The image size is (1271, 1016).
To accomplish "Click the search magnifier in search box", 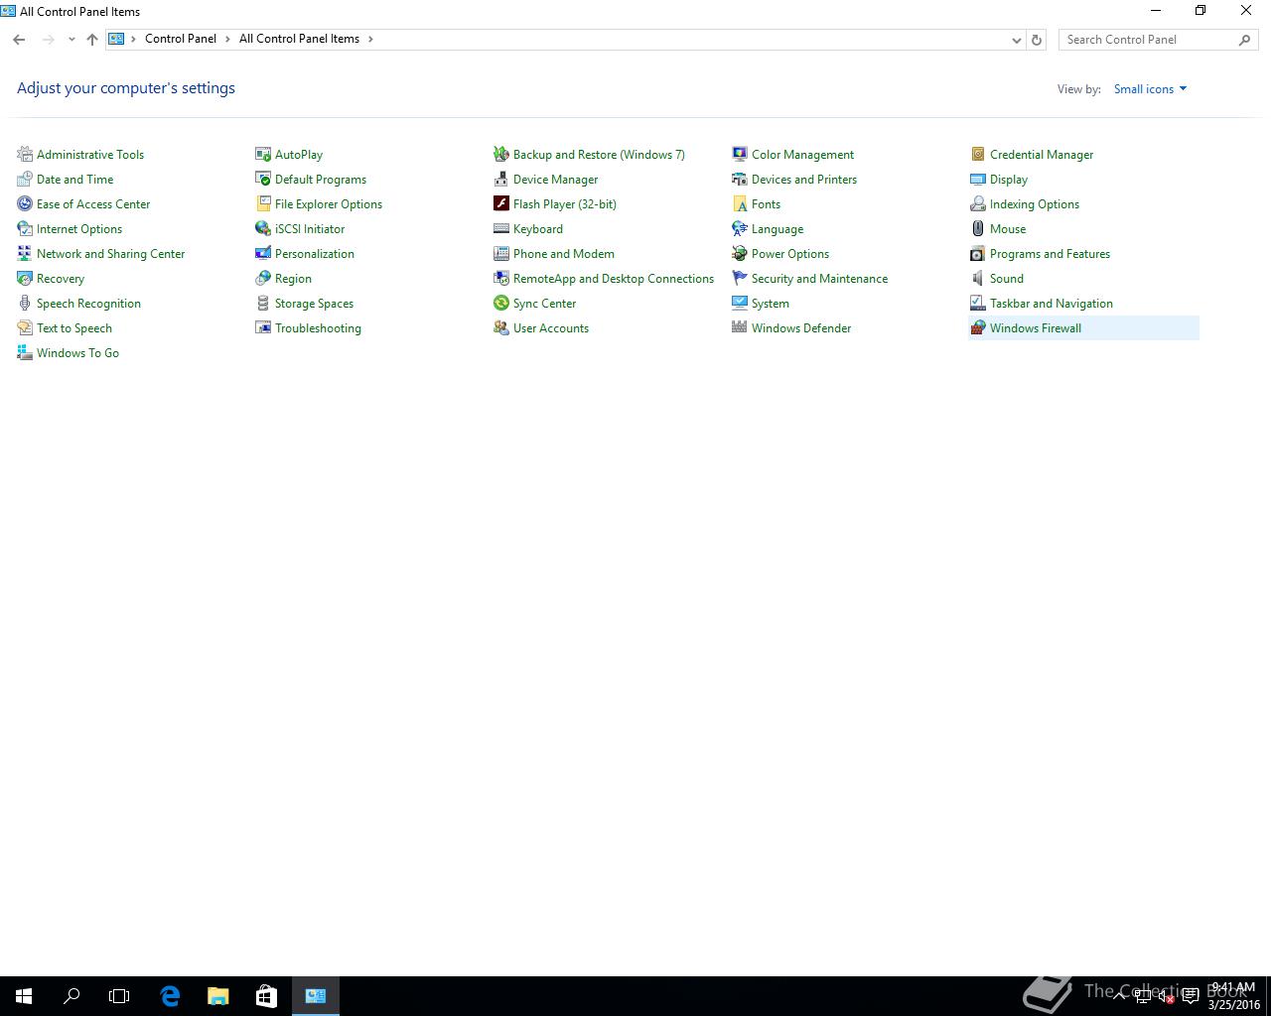I will (x=1244, y=40).
